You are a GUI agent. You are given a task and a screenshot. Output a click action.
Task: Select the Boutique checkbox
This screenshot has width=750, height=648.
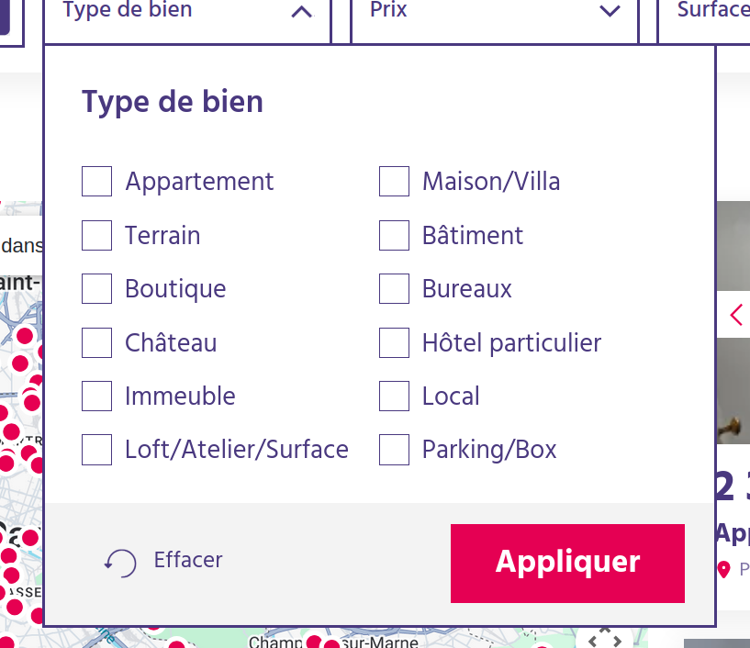click(x=96, y=289)
